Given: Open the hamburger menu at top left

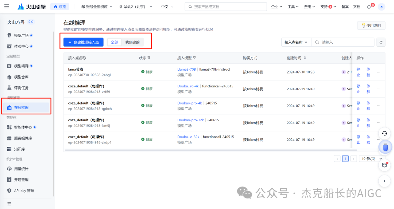Looking at the screenshot, I should (7, 7).
